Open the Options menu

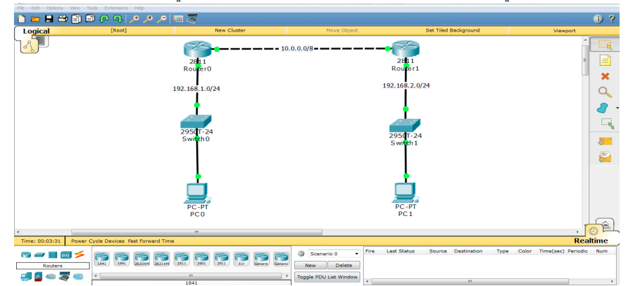[55, 8]
